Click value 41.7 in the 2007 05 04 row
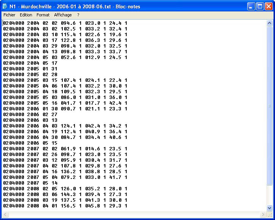 click(x=115, y=177)
